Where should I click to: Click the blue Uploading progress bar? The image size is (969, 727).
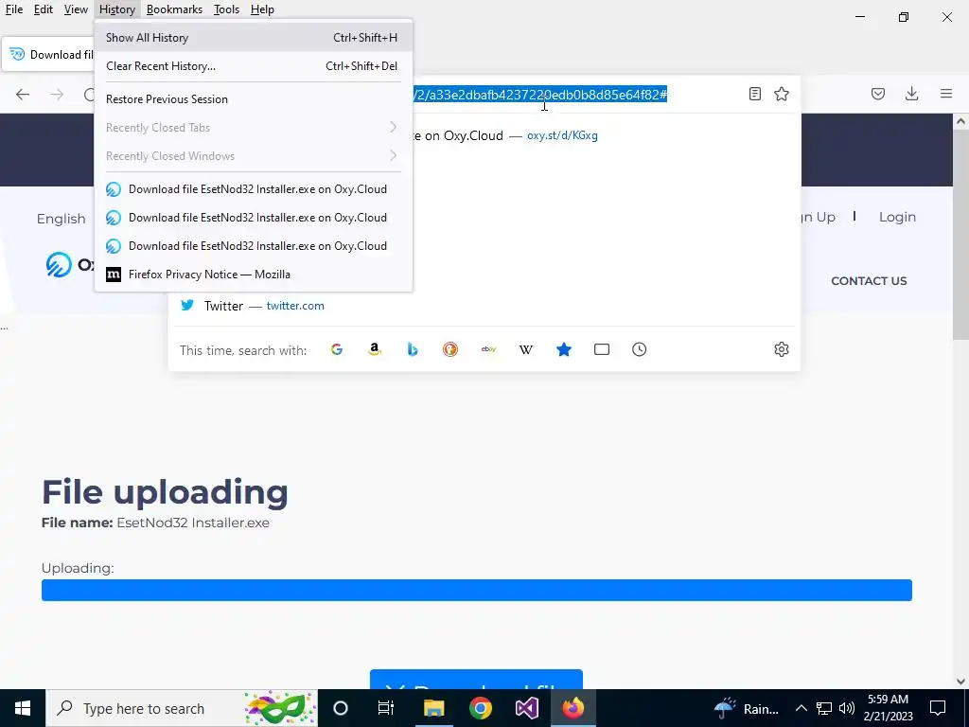click(477, 590)
